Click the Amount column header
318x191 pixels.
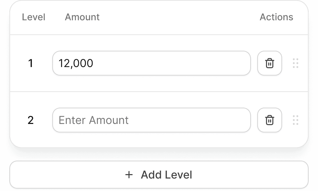[82, 17]
